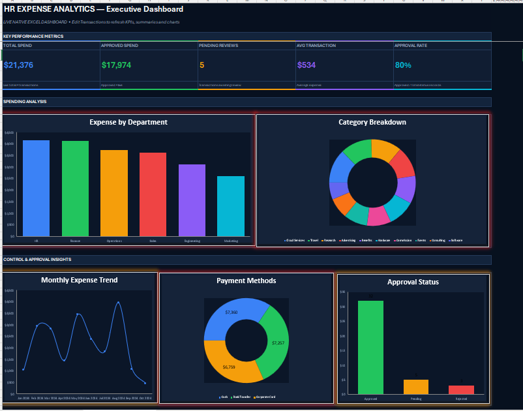Click the red Rejected bar in Approval Status
The width and height of the screenshot is (523, 411).
[x=461, y=389]
